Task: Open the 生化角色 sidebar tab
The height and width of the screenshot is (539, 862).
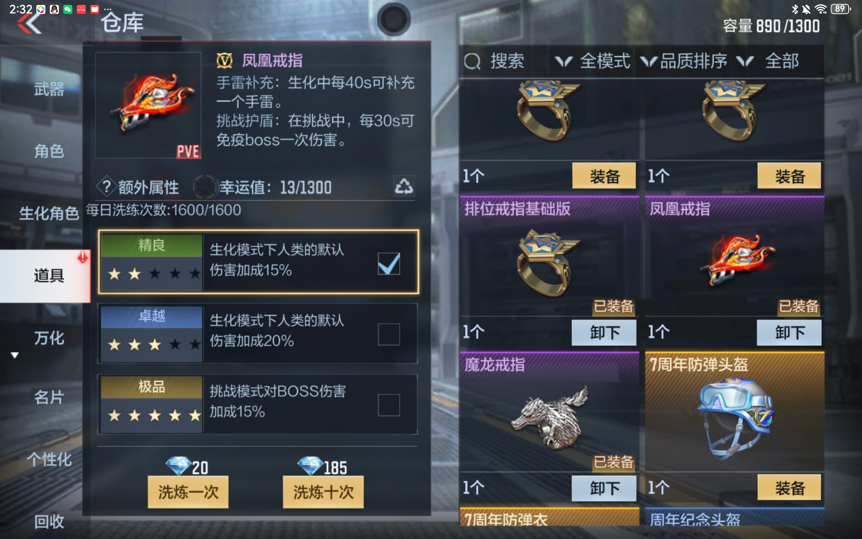Action: point(49,213)
